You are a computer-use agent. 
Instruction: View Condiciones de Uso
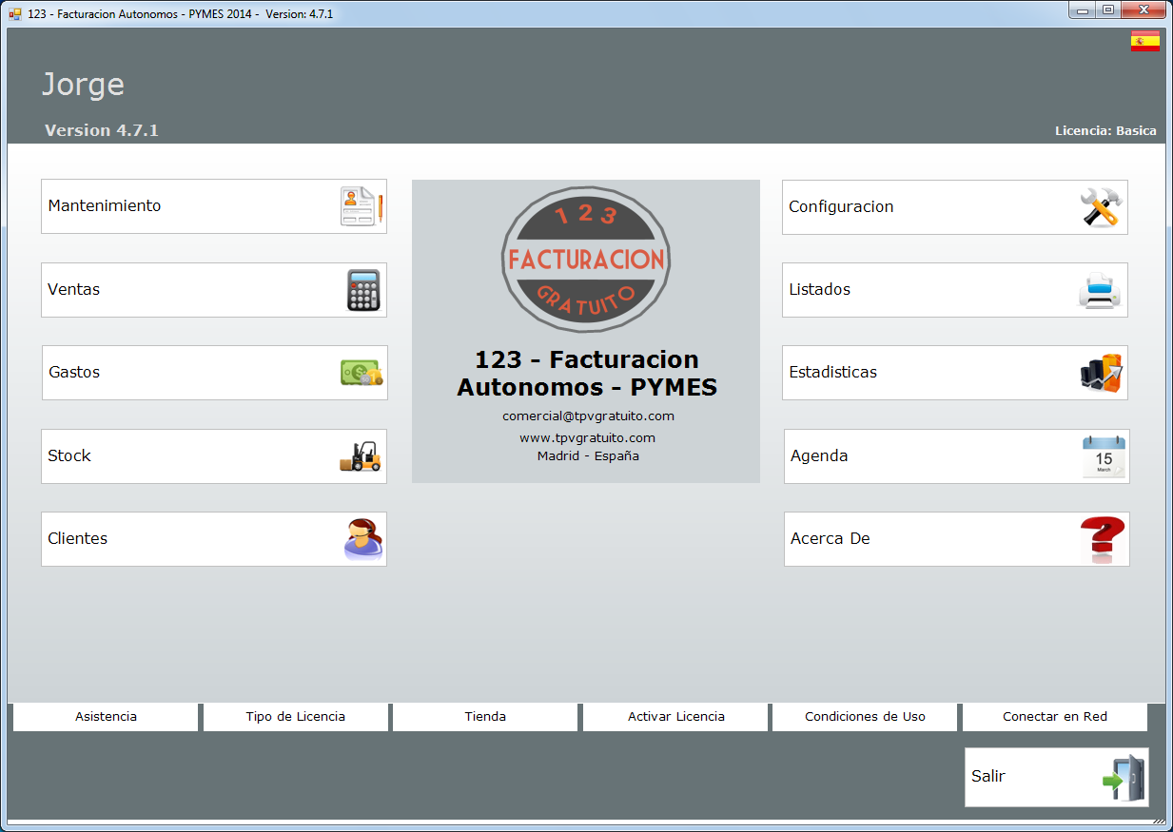(865, 717)
